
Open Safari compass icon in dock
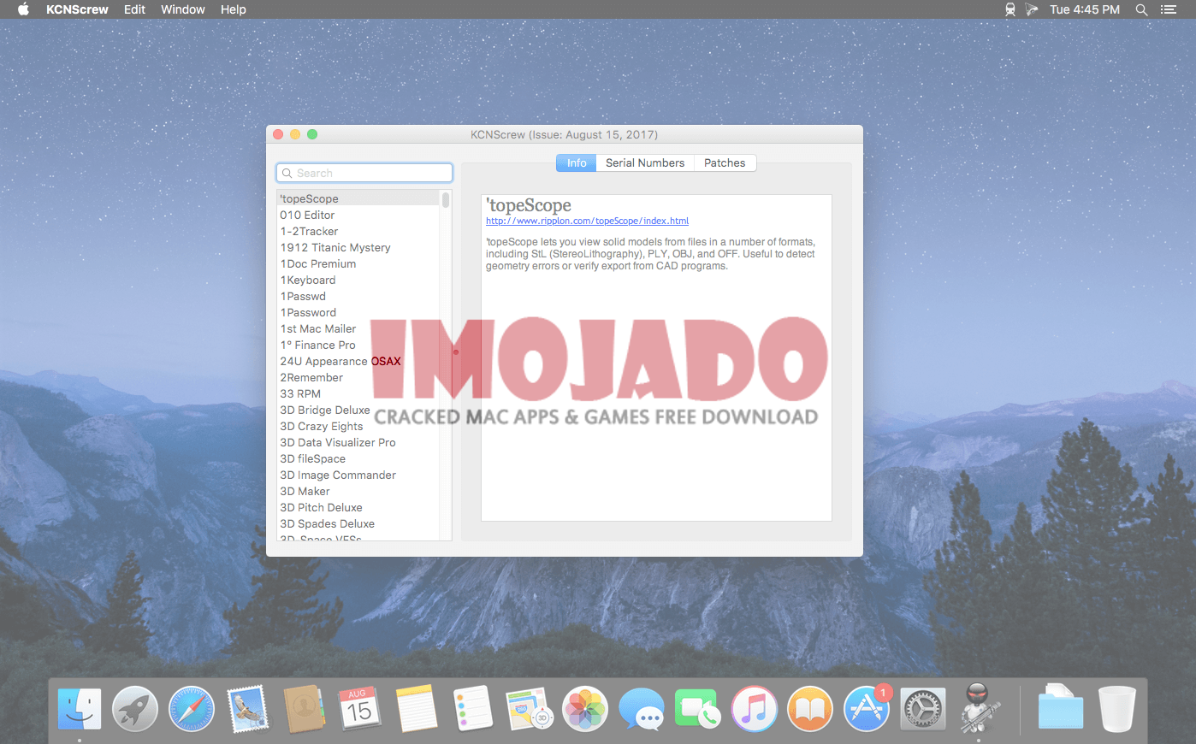pos(192,709)
